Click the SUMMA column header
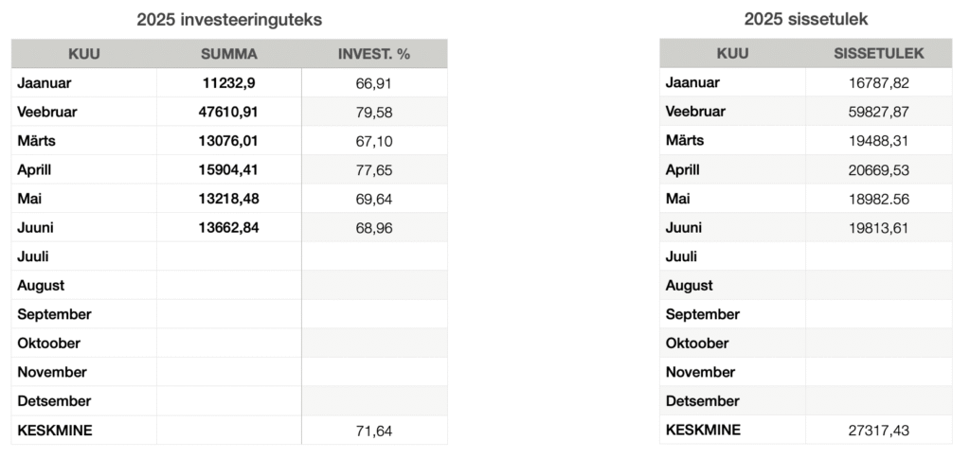 point(229,54)
